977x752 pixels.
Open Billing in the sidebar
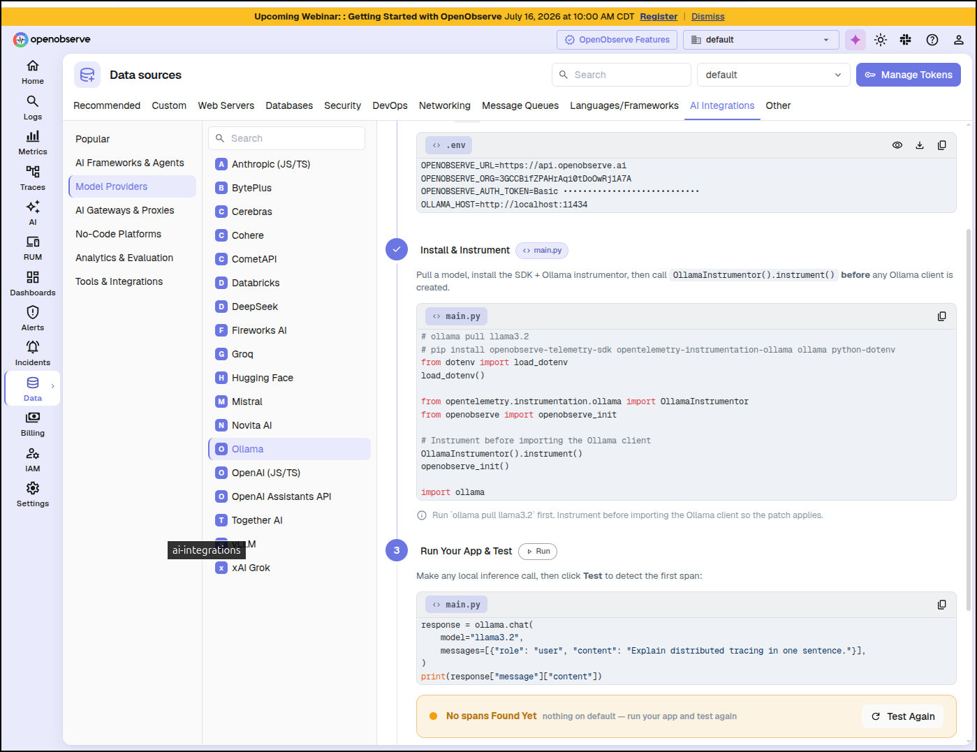[x=32, y=424]
